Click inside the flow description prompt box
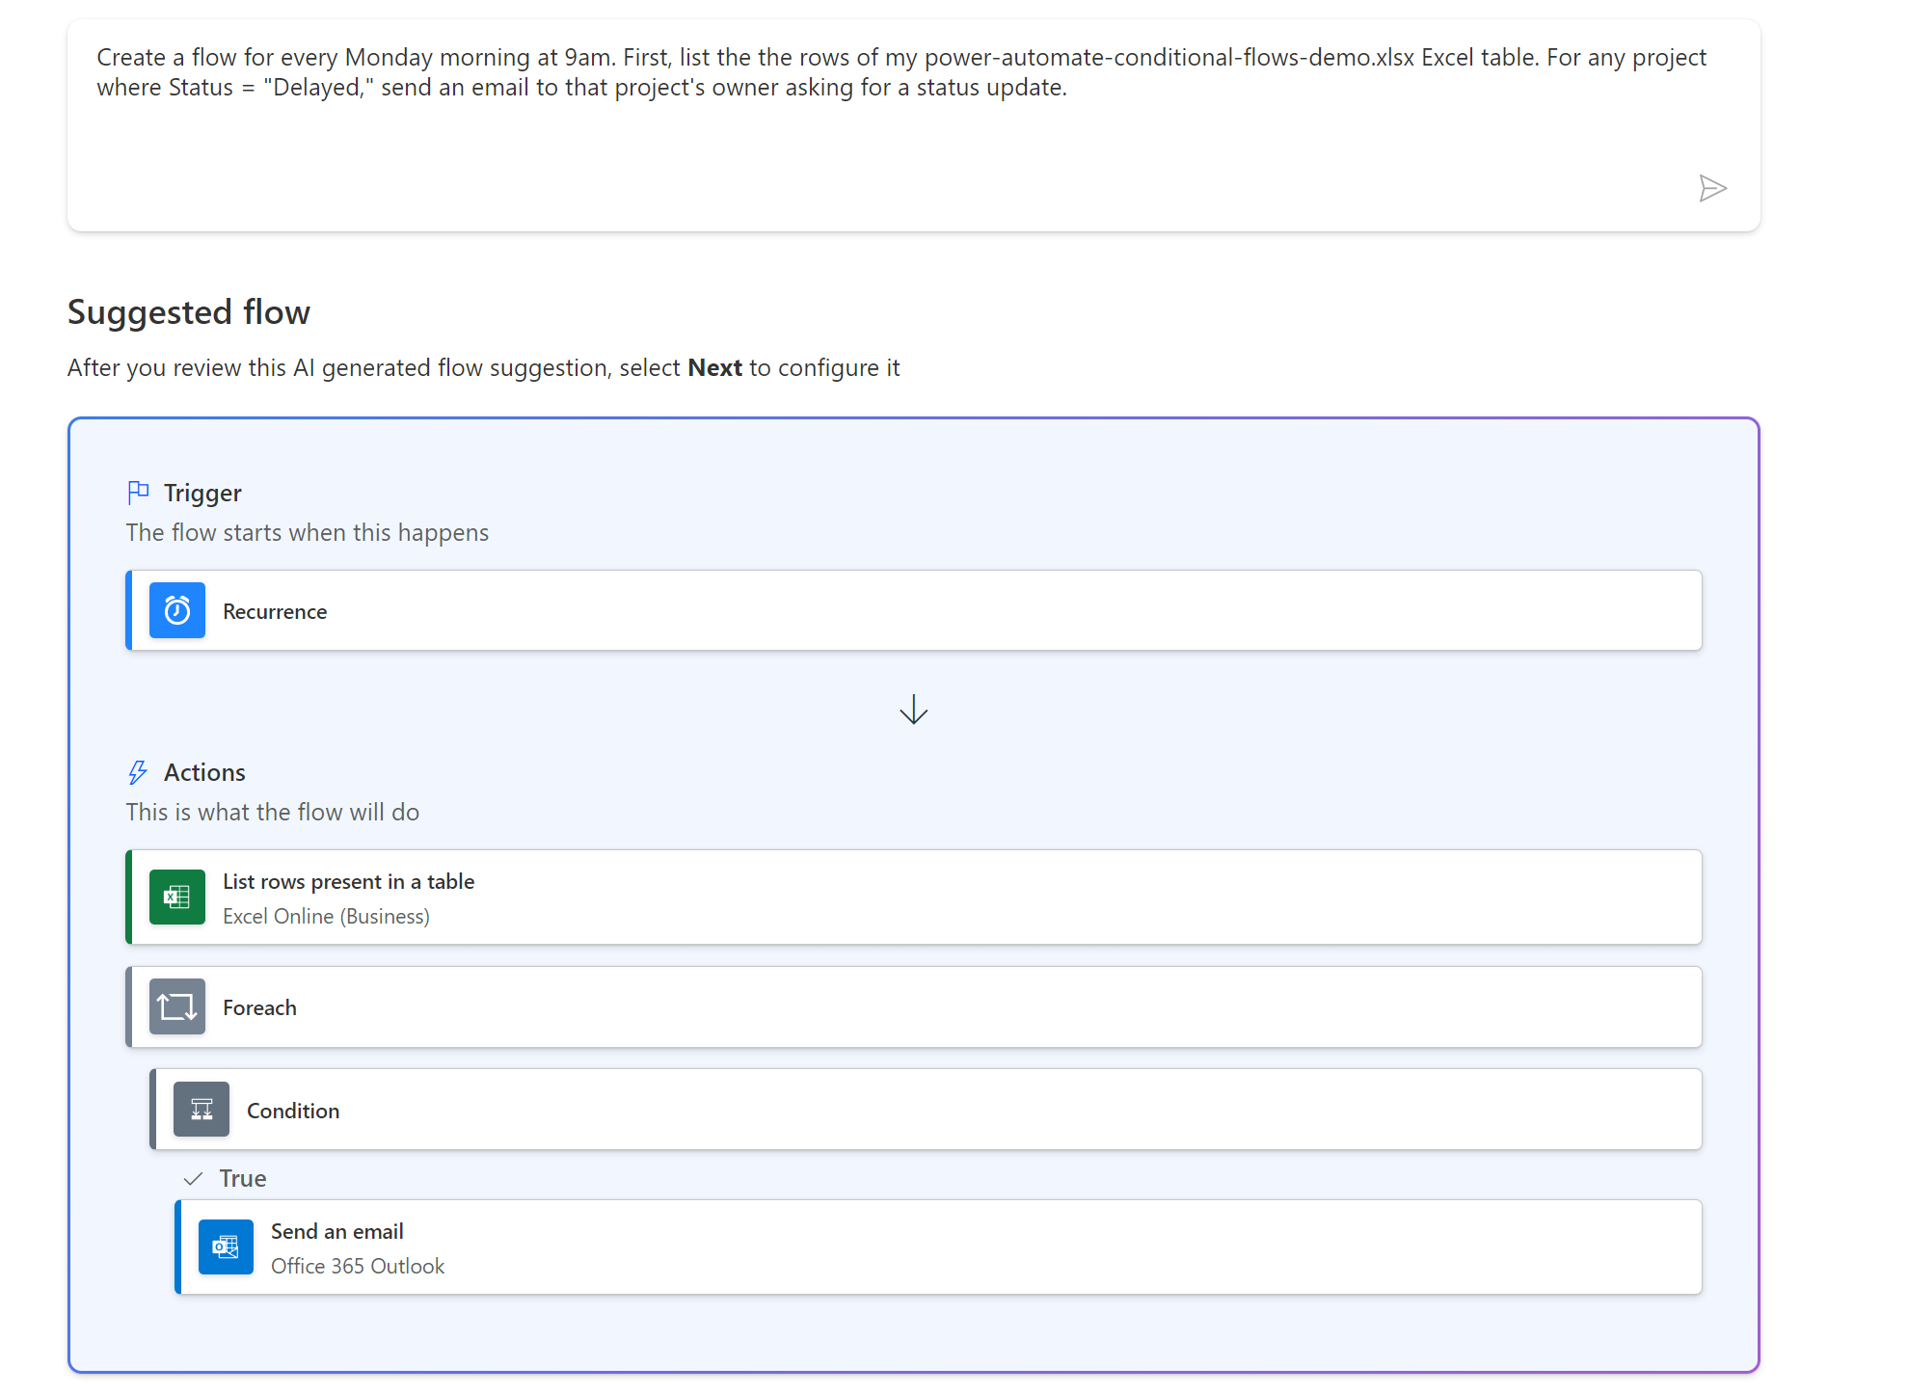This screenshot has height=1394, width=1908. tap(868, 135)
